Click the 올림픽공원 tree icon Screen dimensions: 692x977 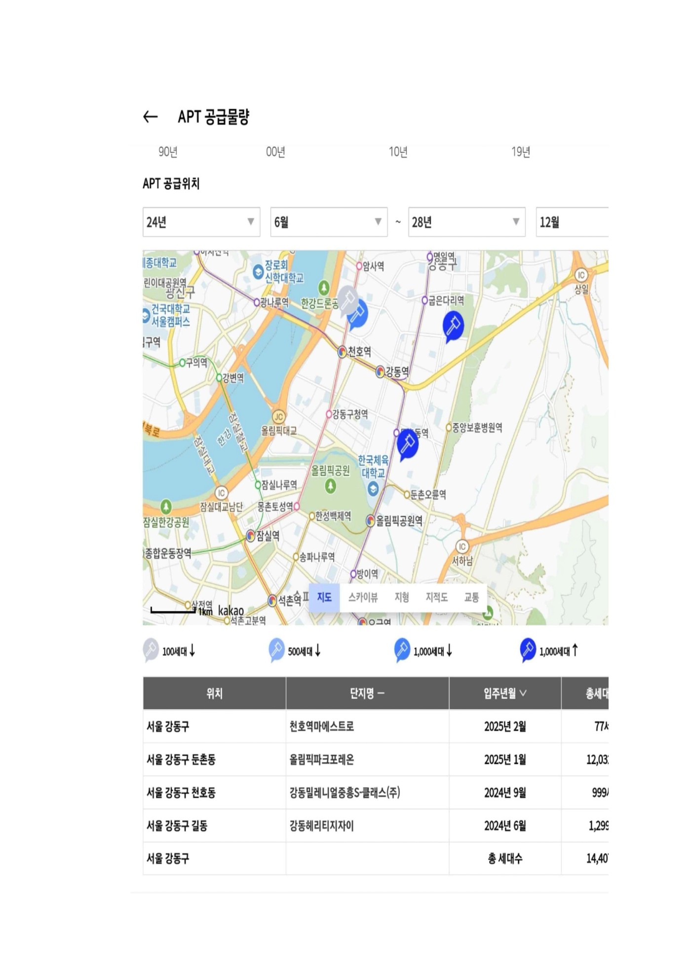[331, 486]
